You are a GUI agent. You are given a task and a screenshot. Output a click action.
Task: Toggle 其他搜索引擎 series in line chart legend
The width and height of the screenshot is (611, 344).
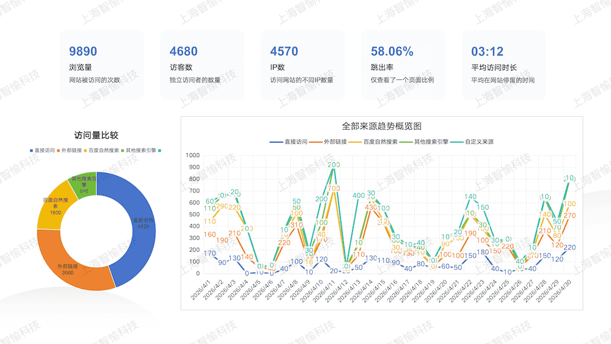pos(424,142)
